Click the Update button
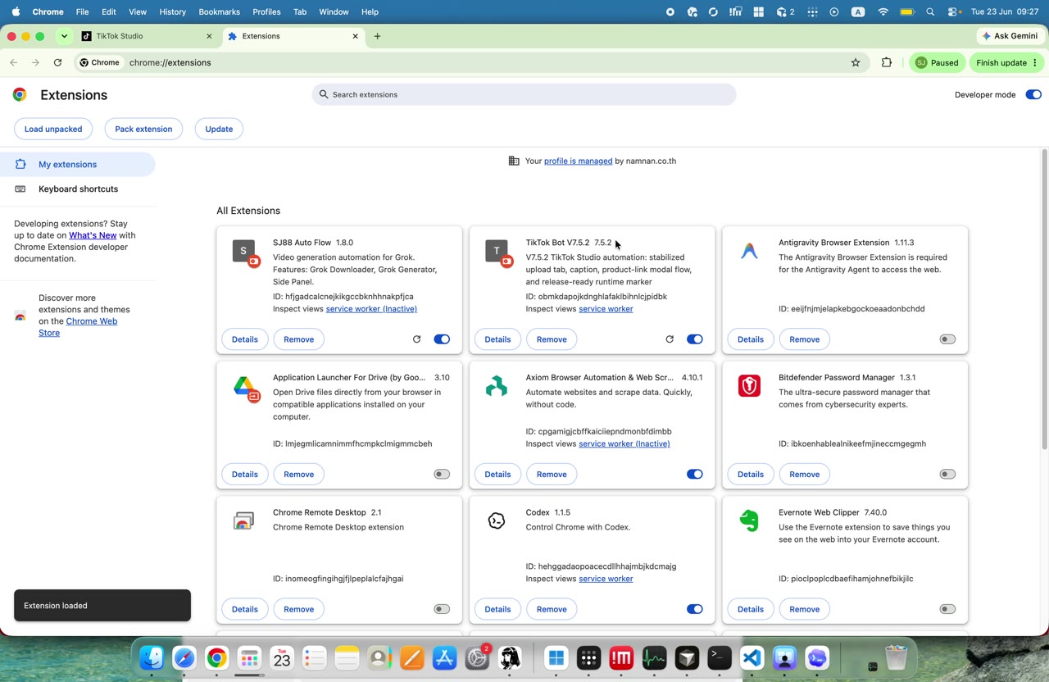The height and width of the screenshot is (682, 1049). pos(219,130)
